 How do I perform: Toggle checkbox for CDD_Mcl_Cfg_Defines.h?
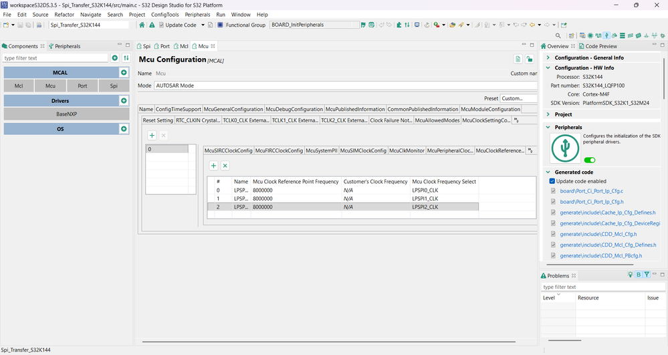click(554, 245)
